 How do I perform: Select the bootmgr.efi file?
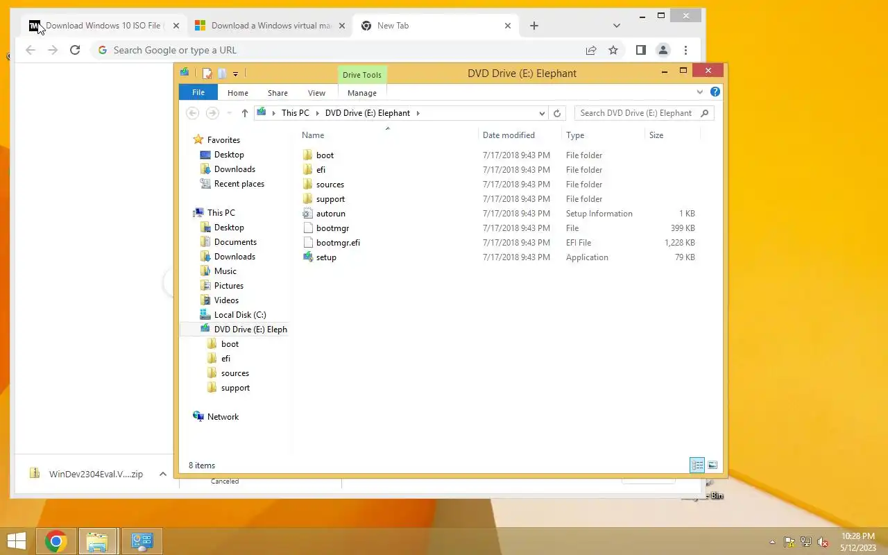[x=338, y=243]
